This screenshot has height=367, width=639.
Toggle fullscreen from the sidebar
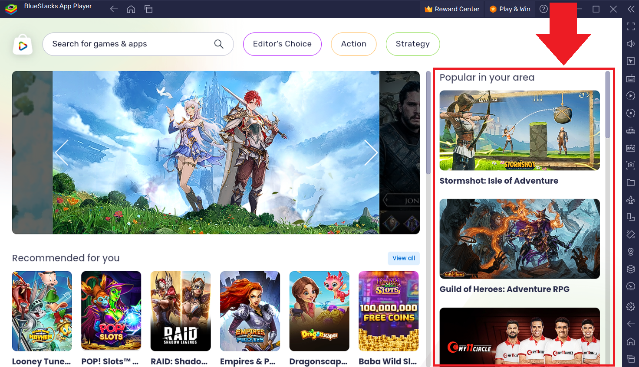point(631,26)
